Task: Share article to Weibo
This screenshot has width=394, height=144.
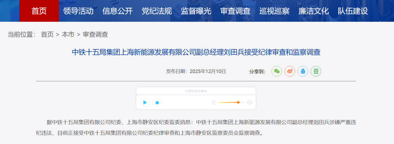Action: pyautogui.click(x=290, y=71)
